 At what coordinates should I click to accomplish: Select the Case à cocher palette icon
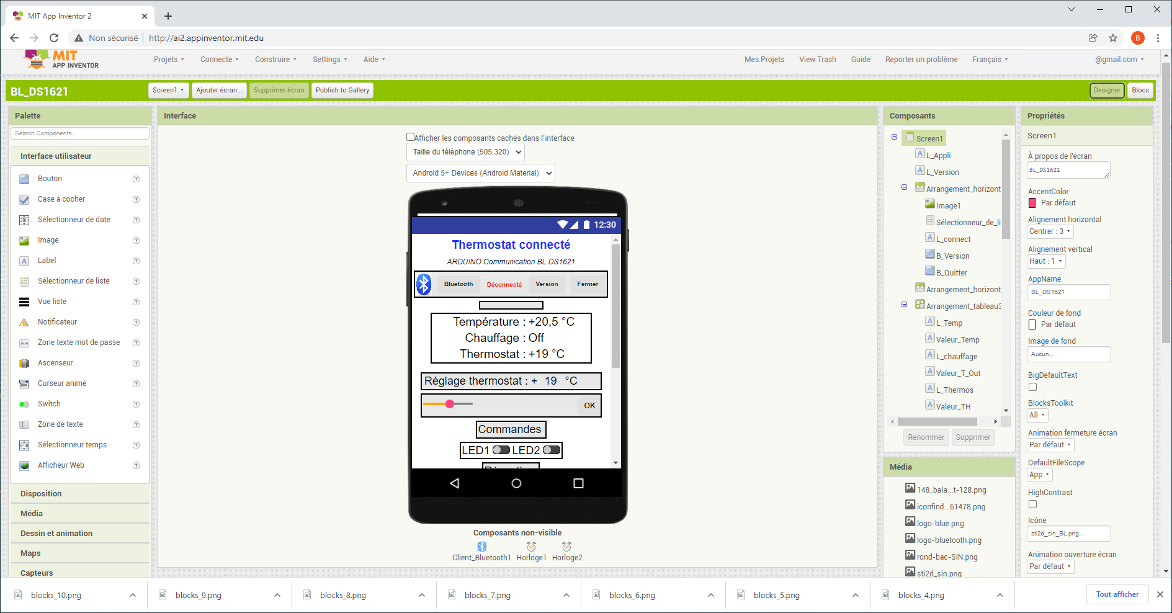pyautogui.click(x=24, y=200)
